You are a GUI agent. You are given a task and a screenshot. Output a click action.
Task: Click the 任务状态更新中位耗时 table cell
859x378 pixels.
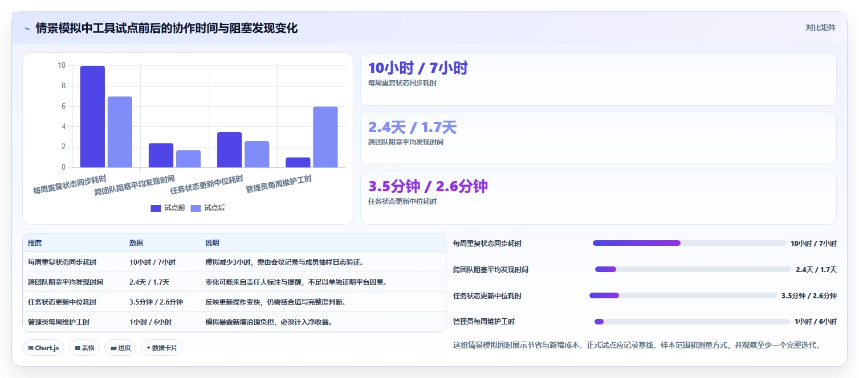(62, 302)
